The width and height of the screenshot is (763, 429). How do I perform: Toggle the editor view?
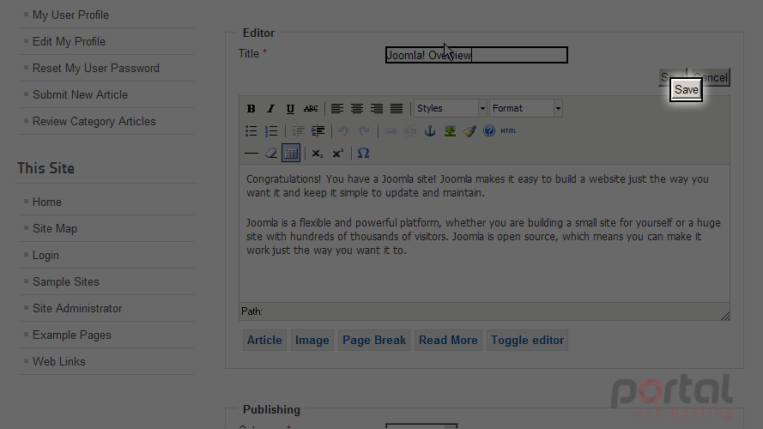[x=527, y=340]
